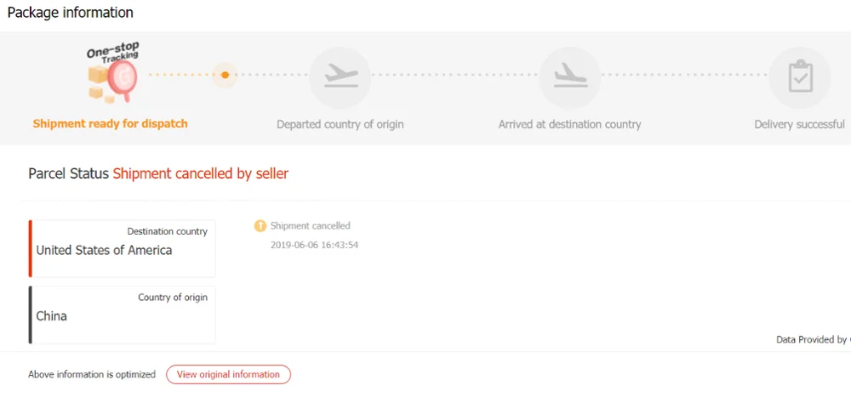Viewport: 851px width, 397px height.
Task: Click the Destination country card
Action: click(x=123, y=248)
